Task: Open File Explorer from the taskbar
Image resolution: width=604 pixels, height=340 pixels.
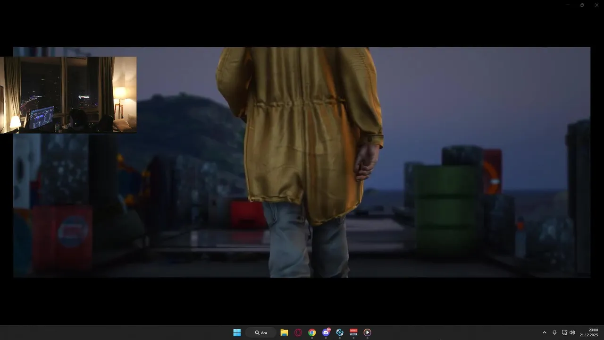Action: click(x=284, y=332)
